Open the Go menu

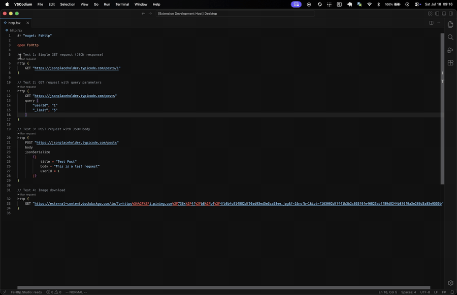(96, 5)
